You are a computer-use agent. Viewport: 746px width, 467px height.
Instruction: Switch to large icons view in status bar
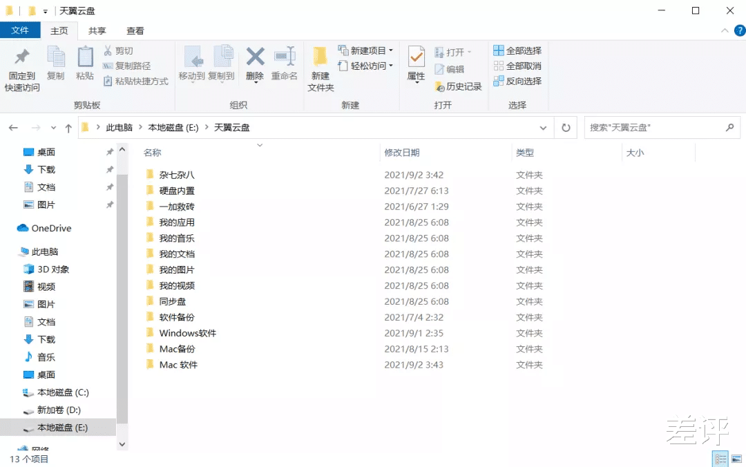tap(736, 458)
